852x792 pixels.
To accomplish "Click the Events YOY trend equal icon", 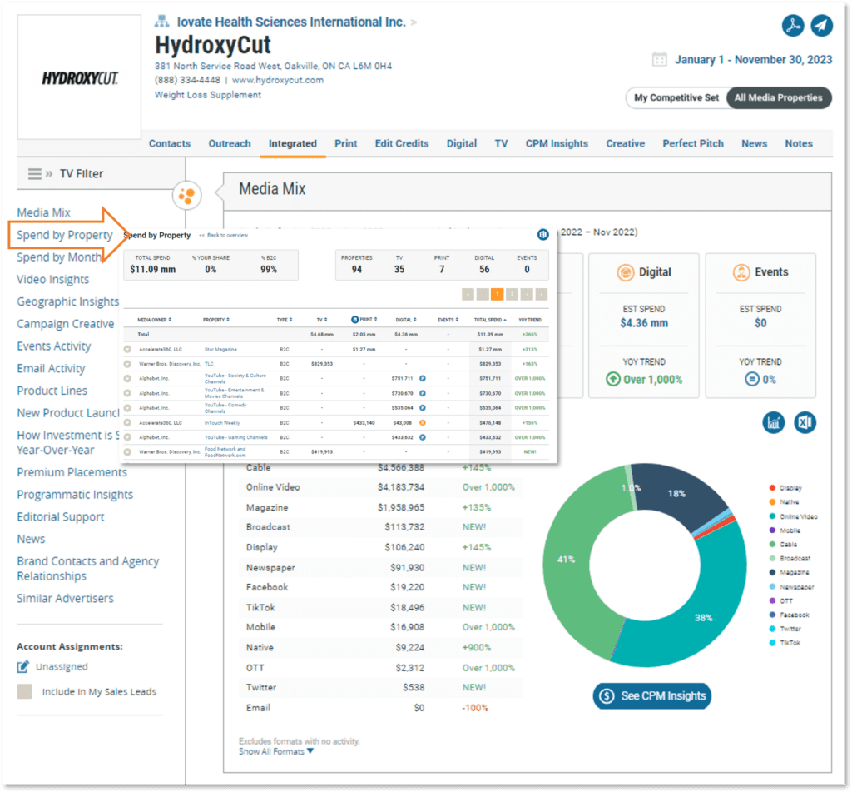I will click(x=752, y=379).
